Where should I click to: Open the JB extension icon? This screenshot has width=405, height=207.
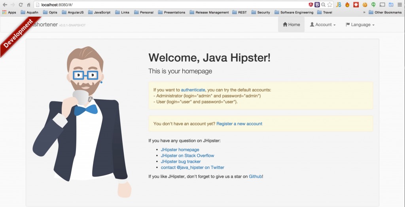(339, 5)
